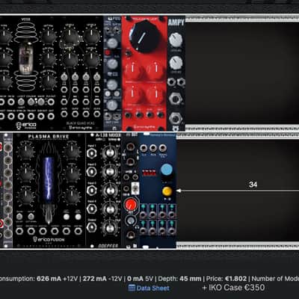Click the small toggle switch on the red module
The image size is (299, 299).
tap(129, 53)
